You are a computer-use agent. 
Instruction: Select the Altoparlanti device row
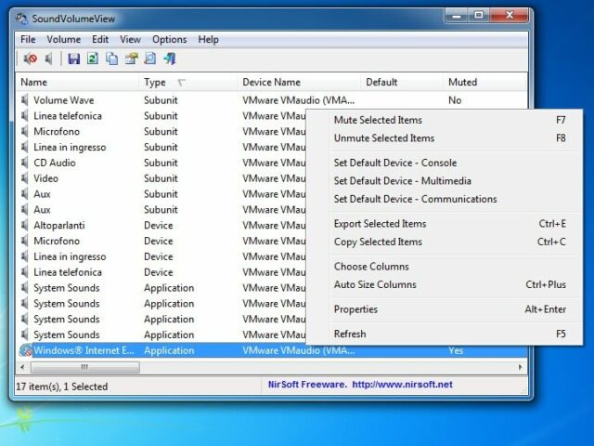[x=61, y=225]
